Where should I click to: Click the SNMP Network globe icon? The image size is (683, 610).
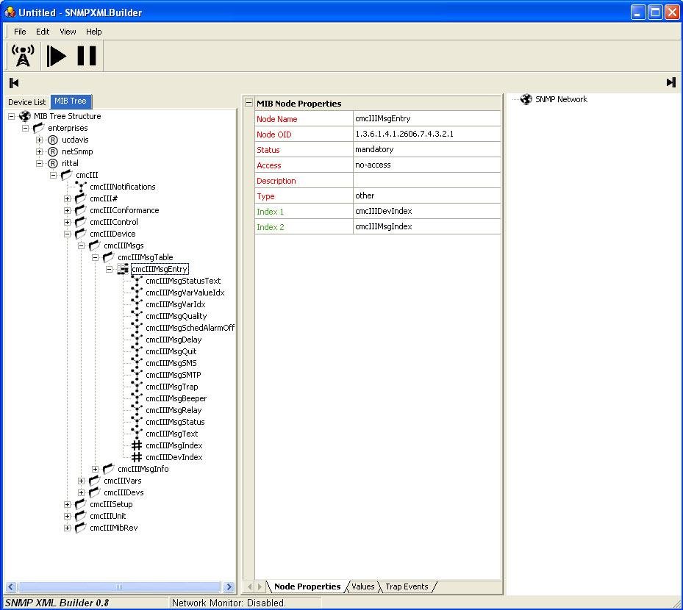click(x=526, y=100)
